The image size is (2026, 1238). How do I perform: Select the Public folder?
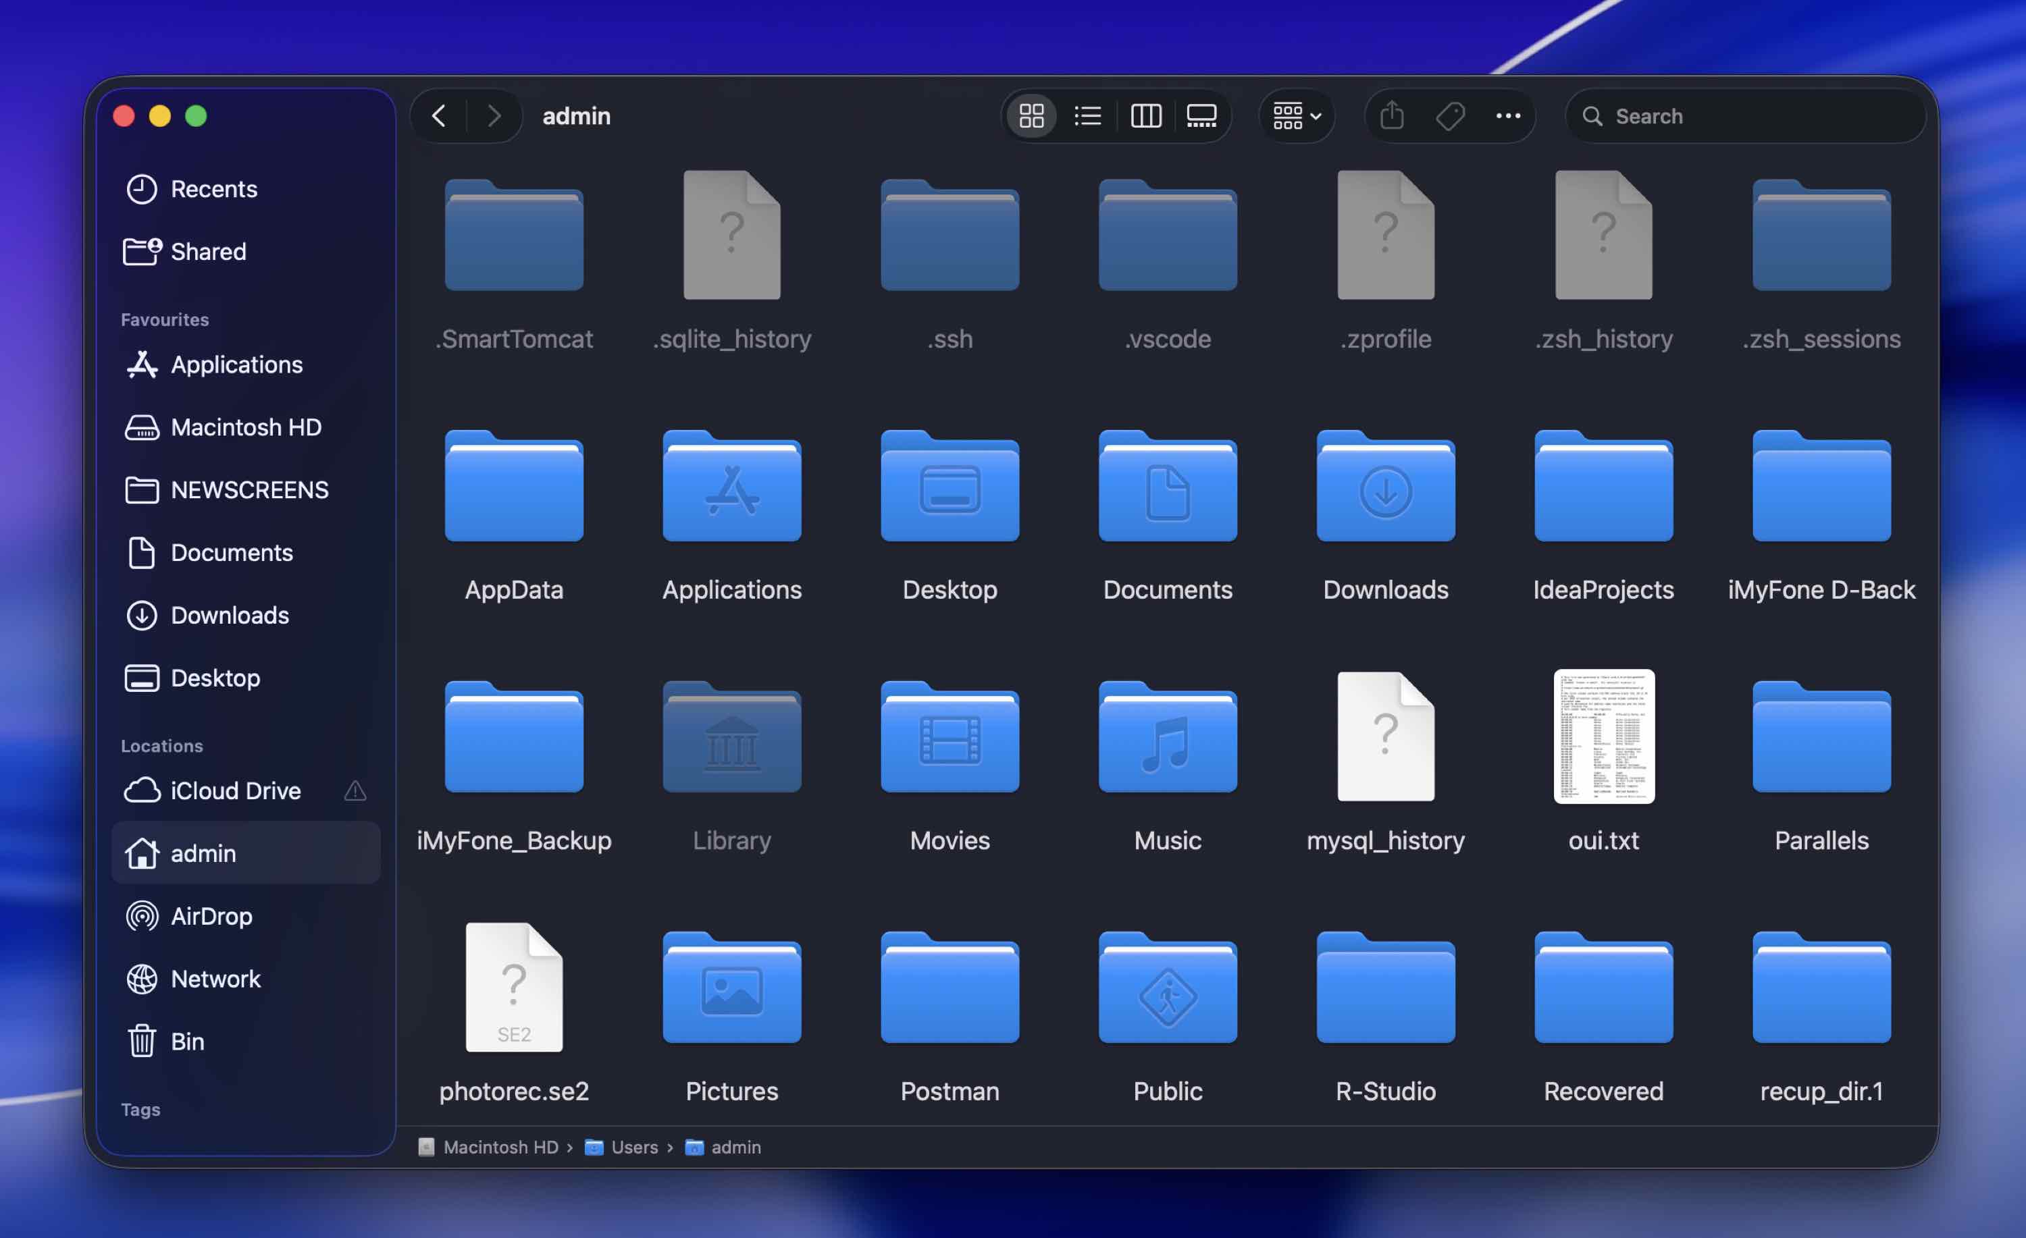pos(1168,988)
